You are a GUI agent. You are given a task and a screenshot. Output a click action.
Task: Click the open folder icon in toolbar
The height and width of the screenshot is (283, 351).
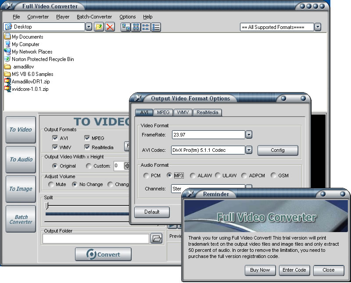[99, 27]
